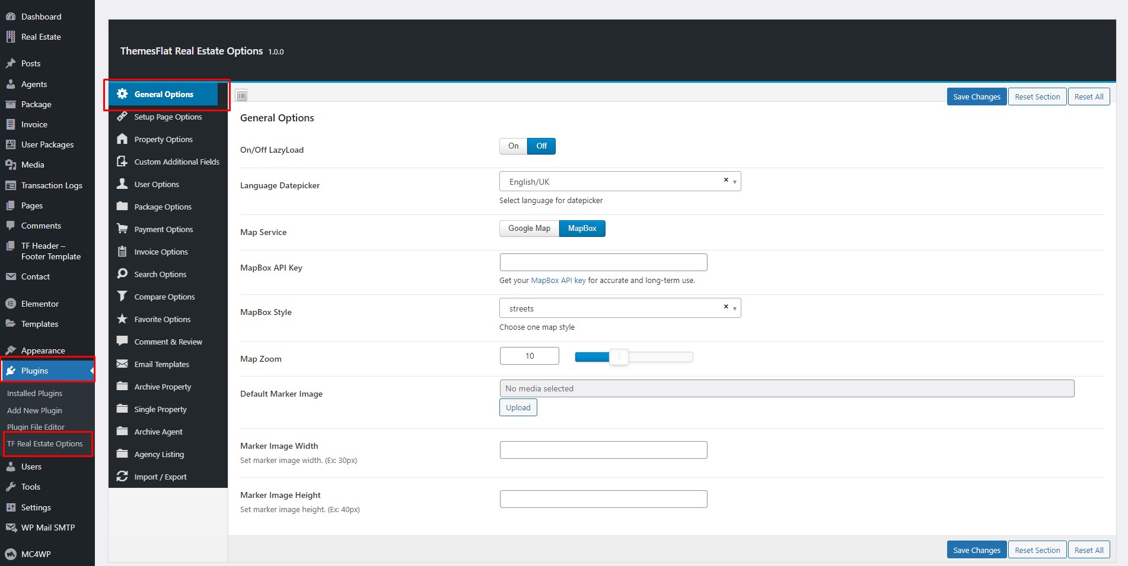
Task: Click the Invoice Options clipboard icon
Action: (122, 251)
